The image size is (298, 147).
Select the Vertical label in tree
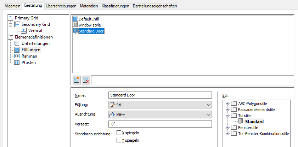click(35, 31)
